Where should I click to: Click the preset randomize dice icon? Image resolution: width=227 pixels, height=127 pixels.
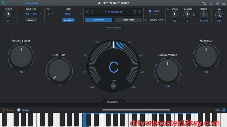(135, 12)
